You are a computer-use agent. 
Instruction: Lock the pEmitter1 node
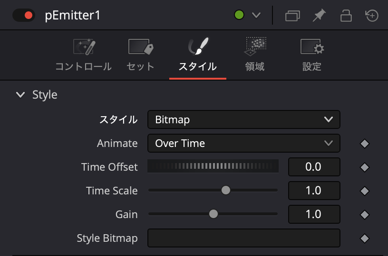point(346,16)
